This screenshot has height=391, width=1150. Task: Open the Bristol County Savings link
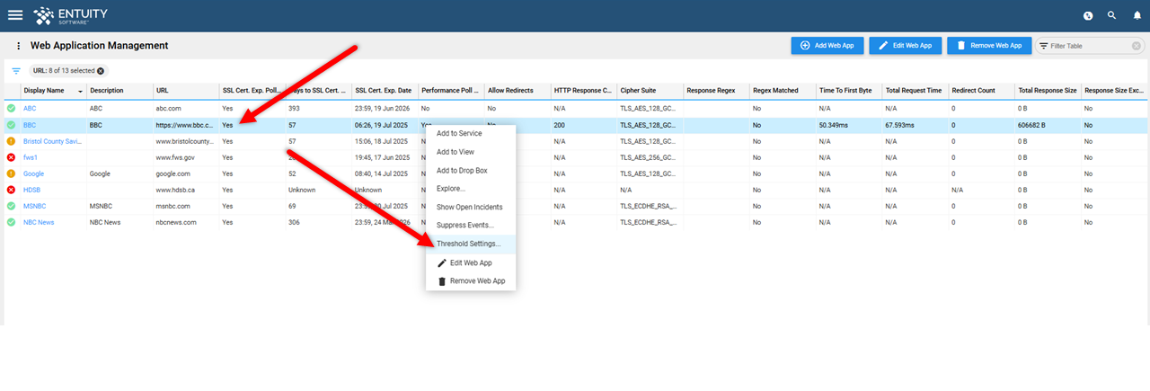click(52, 141)
